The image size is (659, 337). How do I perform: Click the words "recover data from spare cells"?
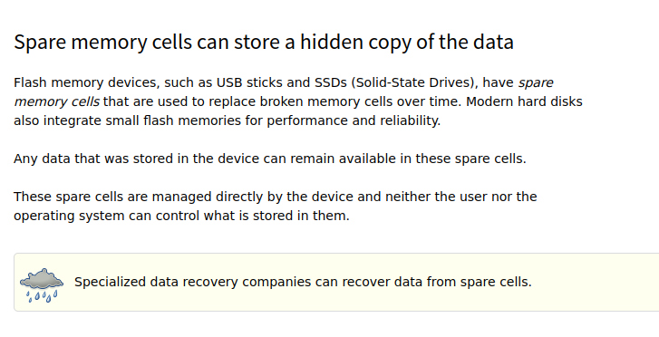pos(437,282)
